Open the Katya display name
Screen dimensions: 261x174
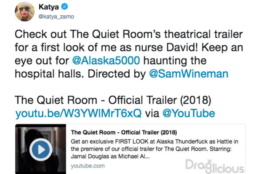point(49,7)
